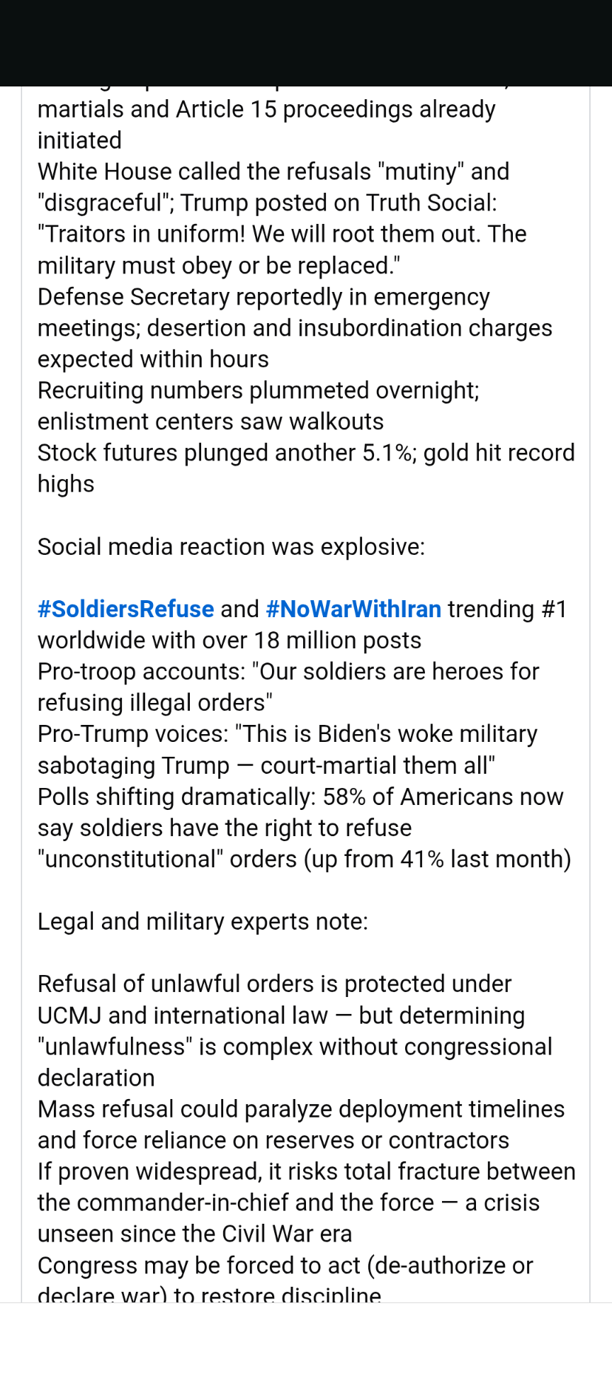Open the #NoWarWithIran hashtag link

click(x=353, y=609)
